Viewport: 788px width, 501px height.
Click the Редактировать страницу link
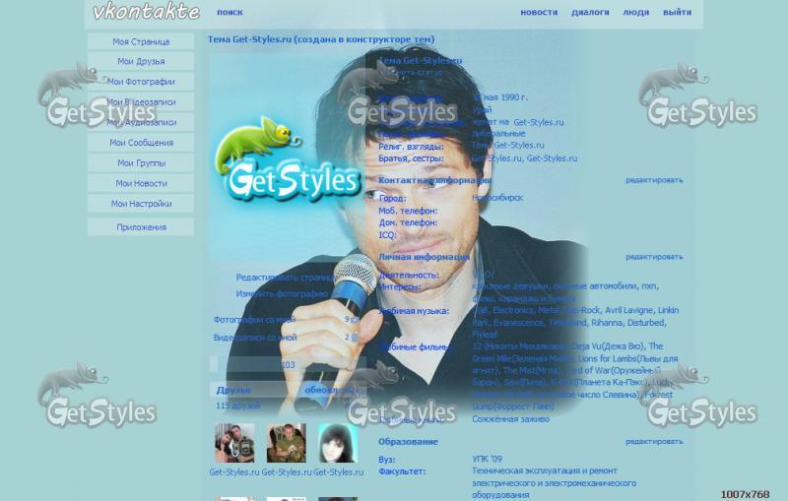pos(285,278)
